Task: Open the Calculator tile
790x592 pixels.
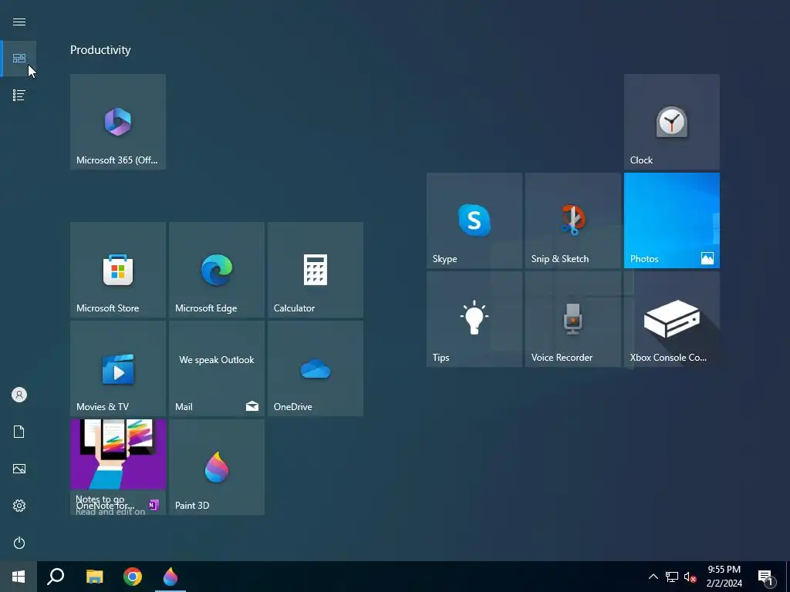Action: point(316,270)
